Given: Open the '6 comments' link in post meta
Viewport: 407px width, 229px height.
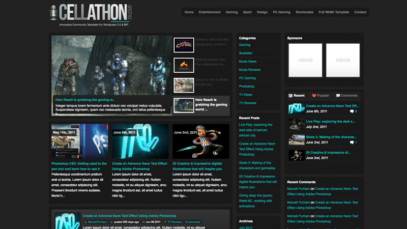Looking at the screenshot, I should [x=193, y=222].
